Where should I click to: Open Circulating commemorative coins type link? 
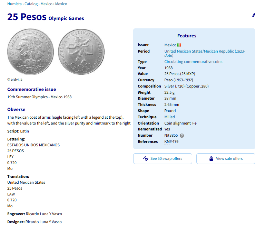pos(193,62)
